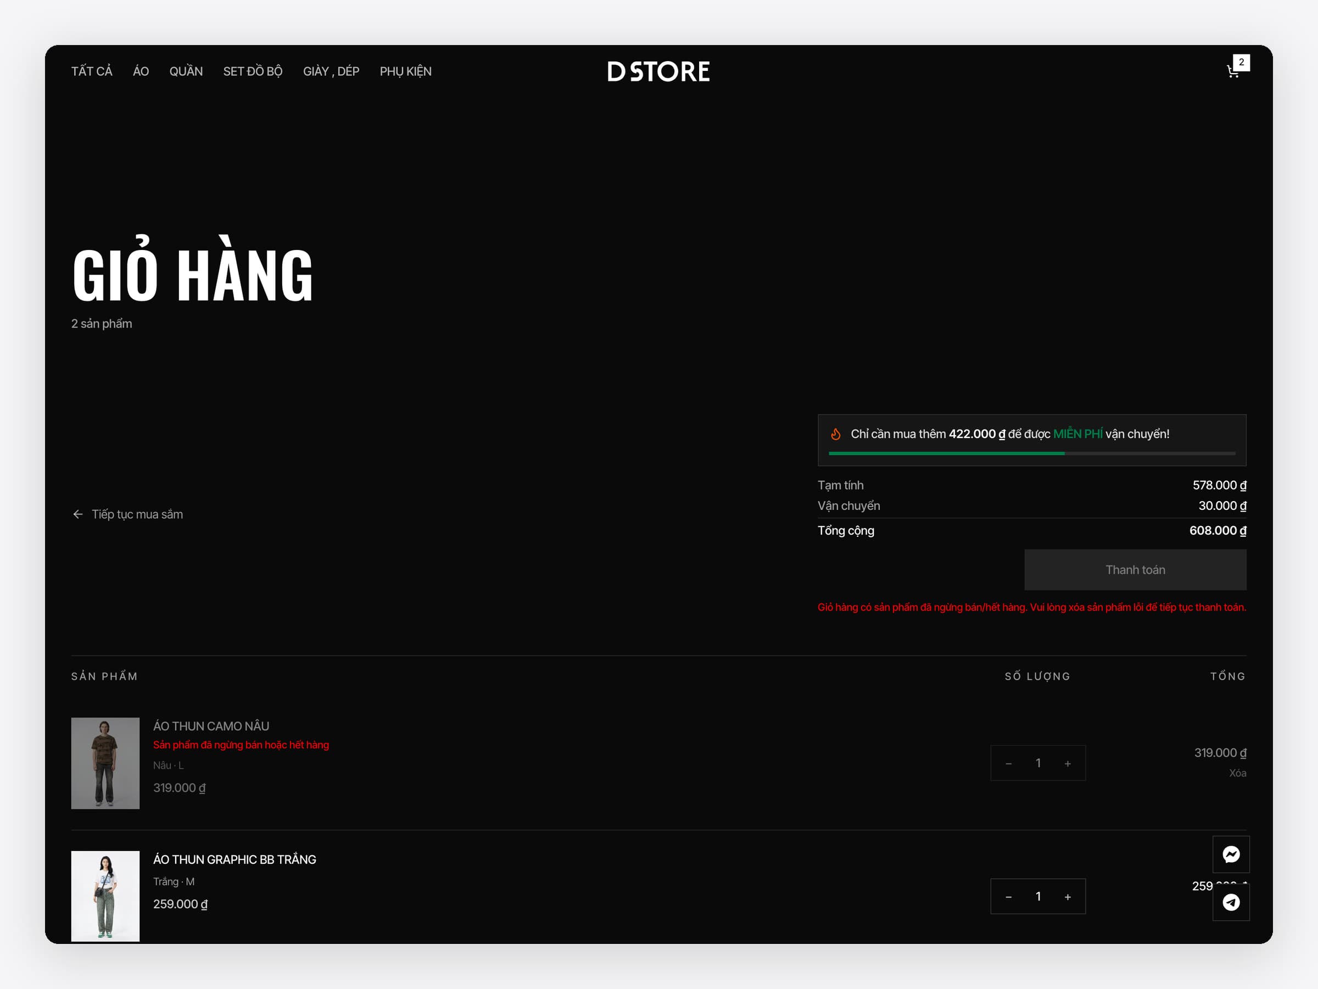Viewport: 1318px width, 989px height.
Task: Click the flame icon in shipping banner
Action: coord(835,434)
